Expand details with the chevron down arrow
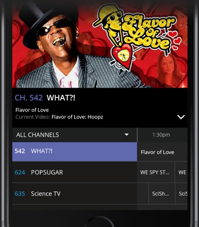The height and width of the screenshot is (227, 199). click(181, 117)
